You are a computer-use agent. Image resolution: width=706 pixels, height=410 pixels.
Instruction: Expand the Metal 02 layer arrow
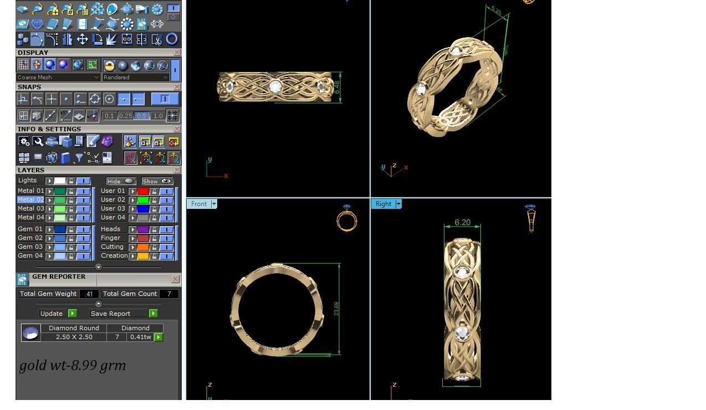click(x=50, y=200)
